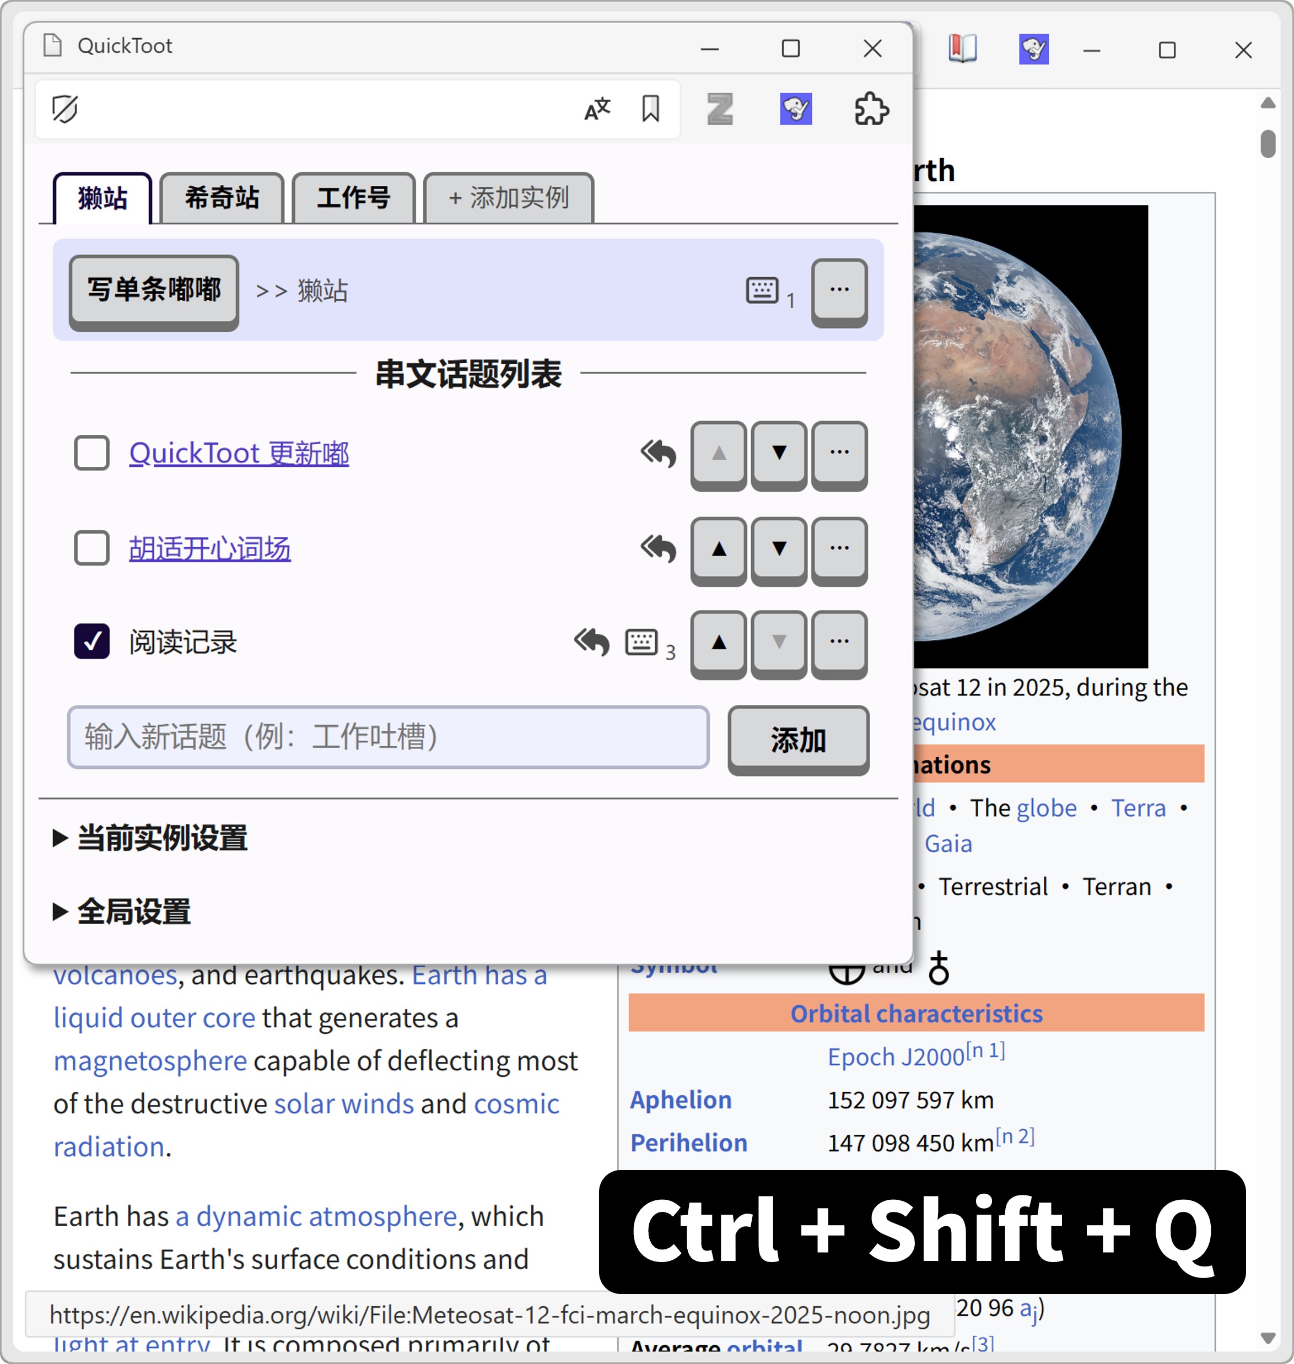Image resolution: width=1294 pixels, height=1364 pixels.
Task: Switch to the 希奇站 tab
Action: pos(222,199)
